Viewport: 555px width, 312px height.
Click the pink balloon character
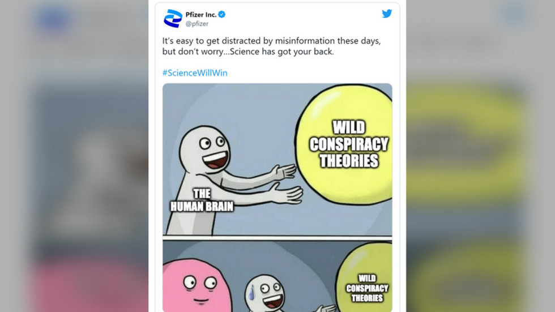[197, 285]
